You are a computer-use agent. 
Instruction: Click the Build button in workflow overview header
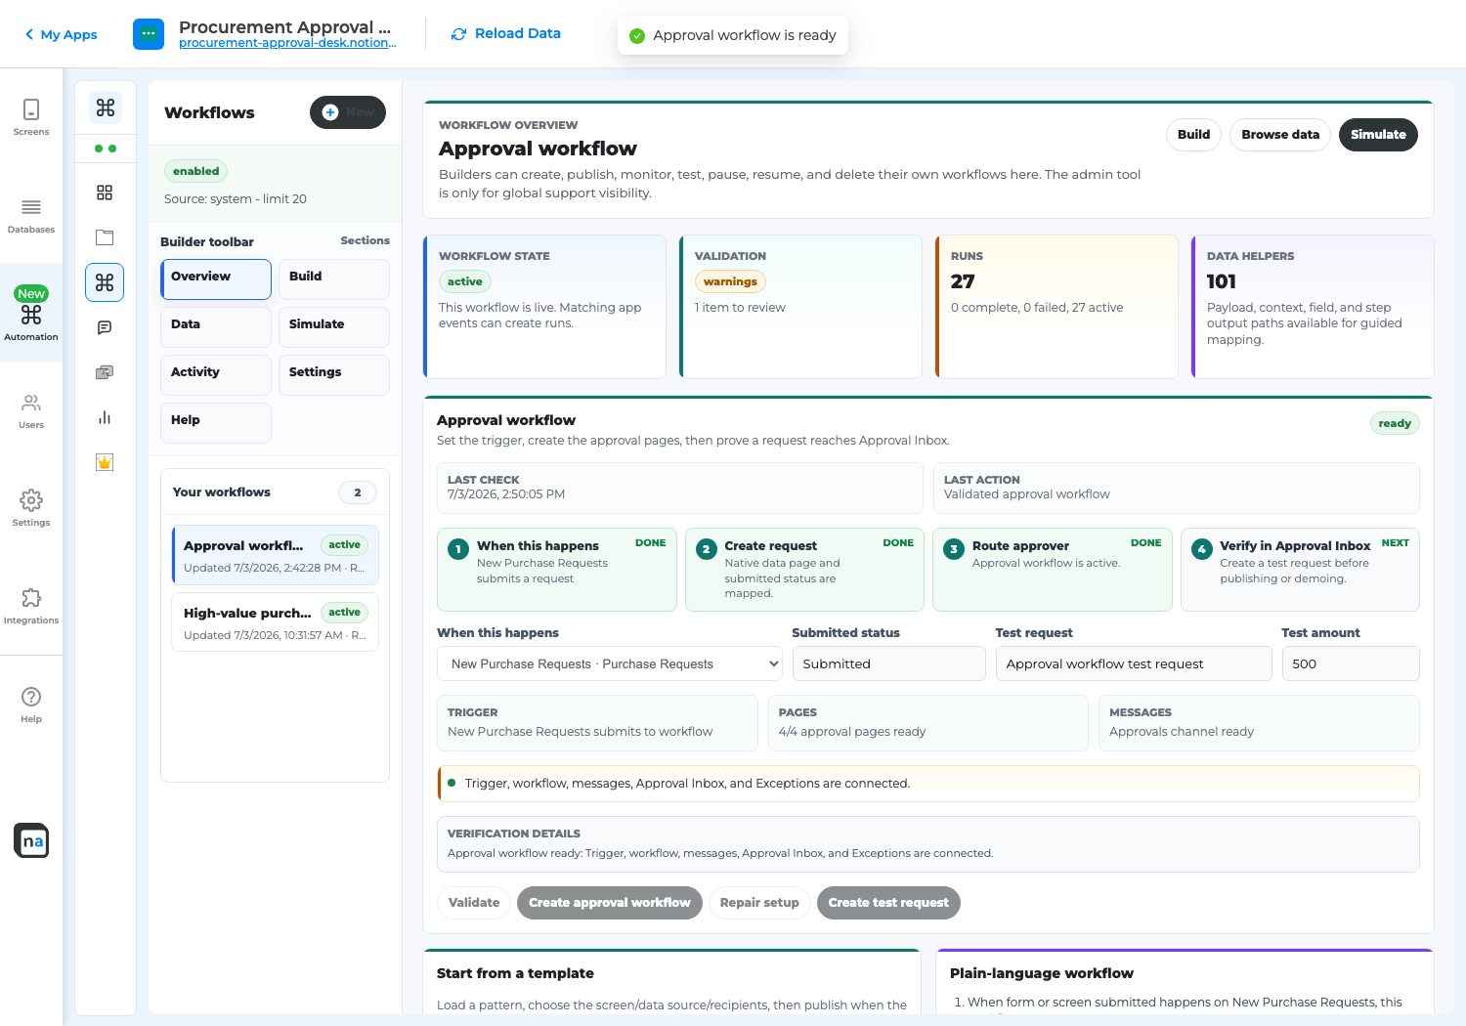click(1193, 135)
